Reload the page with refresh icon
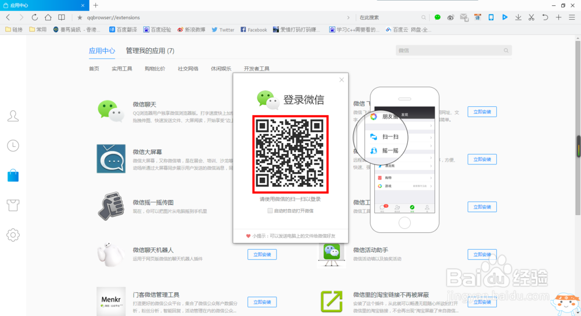The height and width of the screenshot is (316, 581). click(x=34, y=17)
